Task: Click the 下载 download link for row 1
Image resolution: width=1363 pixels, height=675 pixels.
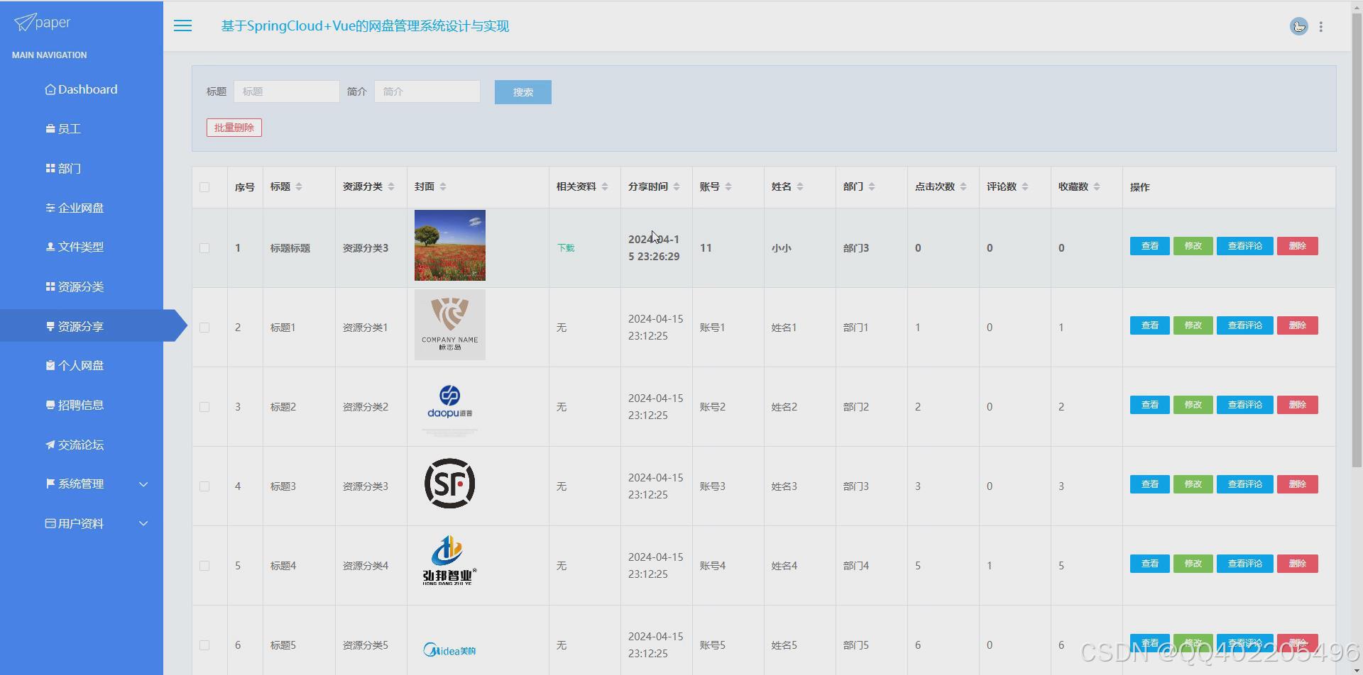Action: tap(565, 247)
